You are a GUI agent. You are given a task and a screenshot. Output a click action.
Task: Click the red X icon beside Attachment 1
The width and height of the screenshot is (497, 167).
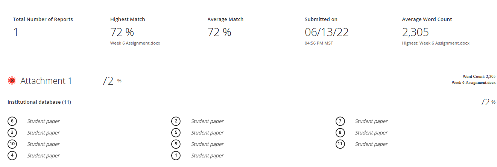click(12, 81)
